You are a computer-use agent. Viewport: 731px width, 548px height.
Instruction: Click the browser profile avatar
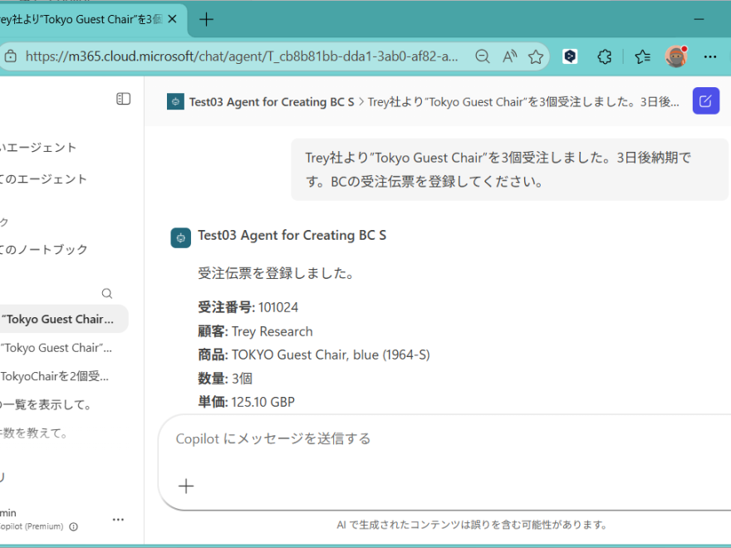tap(675, 56)
